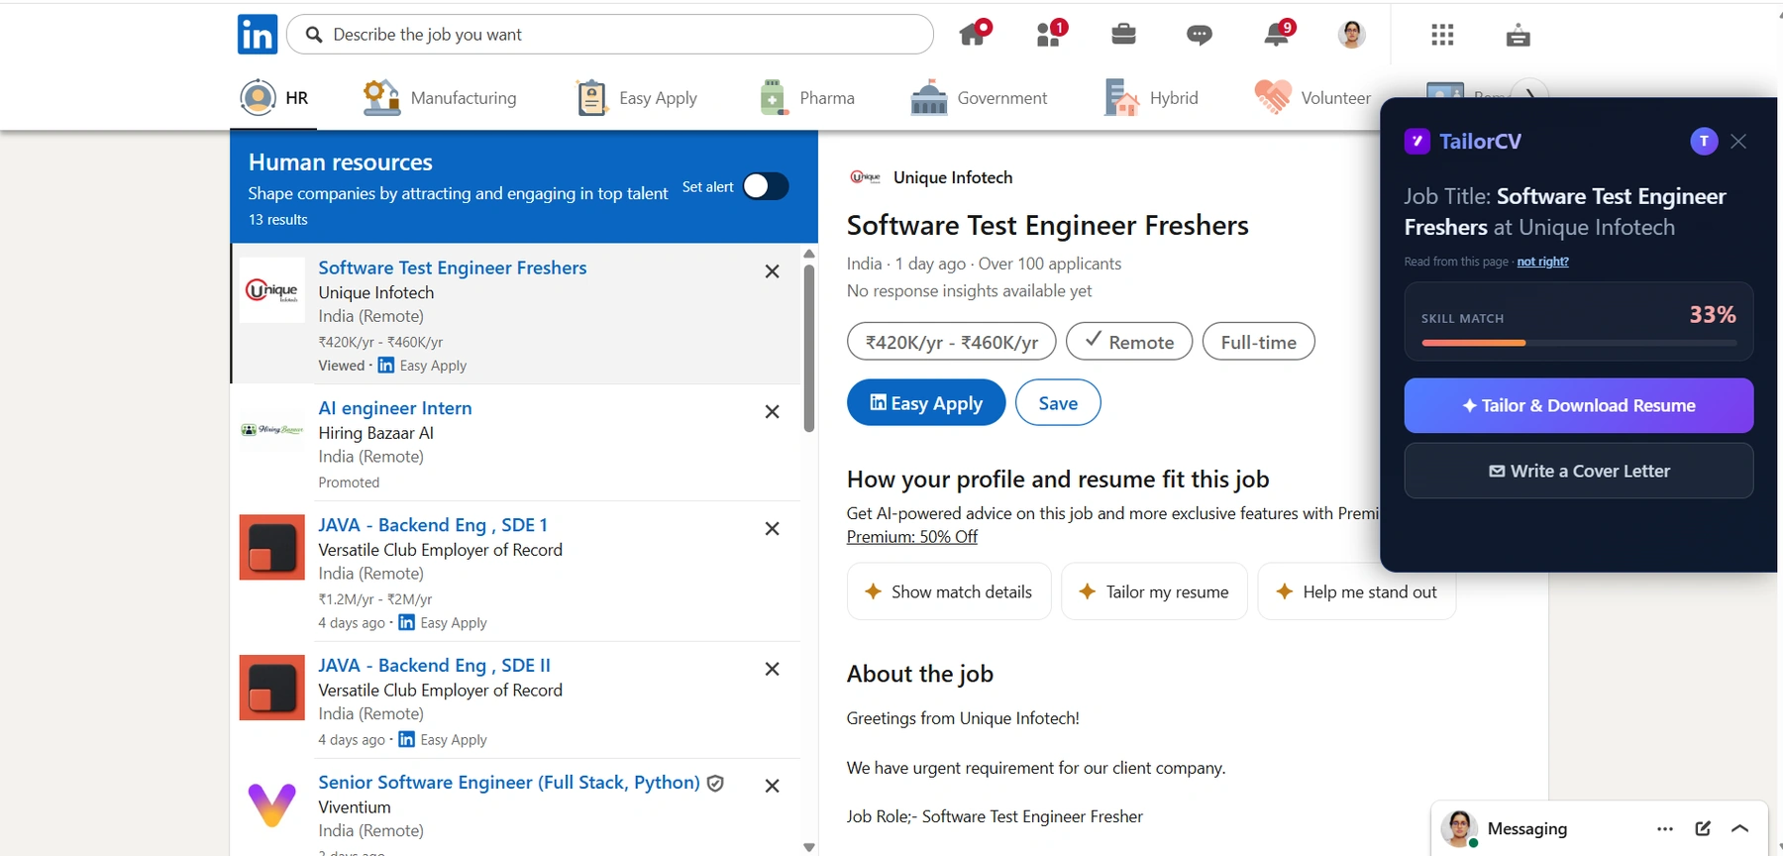Click the Full-time job type pill
The height and width of the screenshot is (856, 1783).
point(1259,342)
